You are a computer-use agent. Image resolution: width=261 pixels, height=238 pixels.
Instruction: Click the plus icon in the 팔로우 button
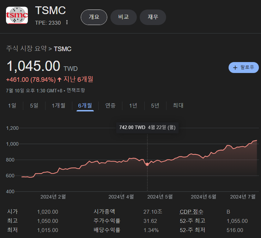coord(235,68)
